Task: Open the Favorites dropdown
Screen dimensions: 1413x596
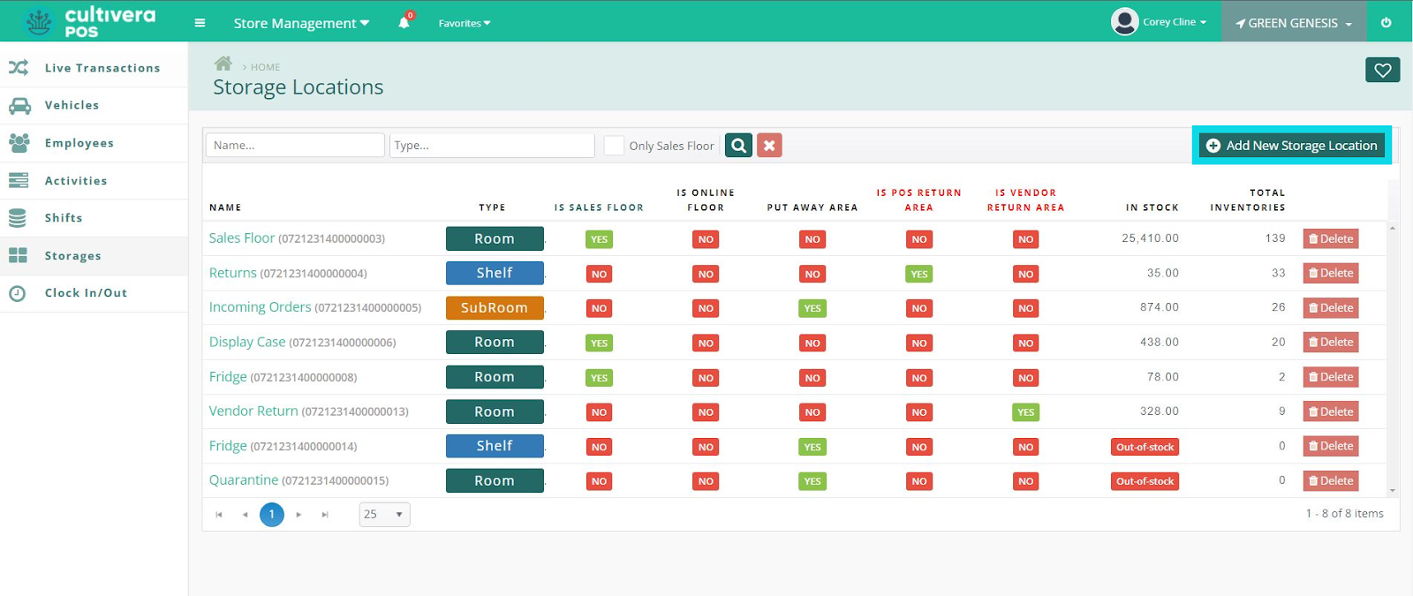Action: (x=465, y=23)
